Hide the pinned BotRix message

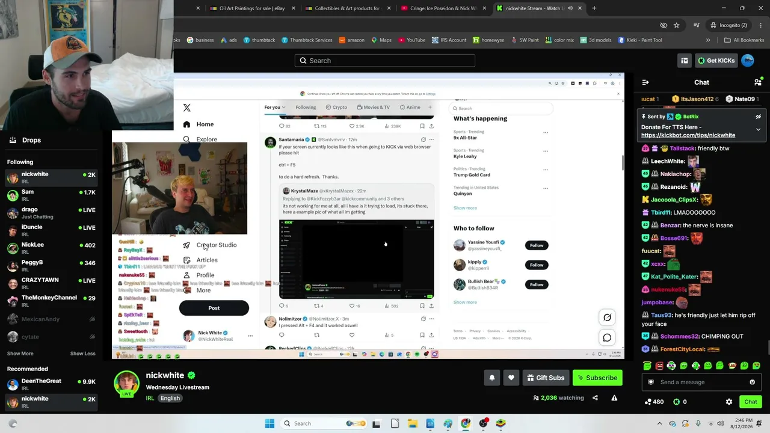pos(758,117)
